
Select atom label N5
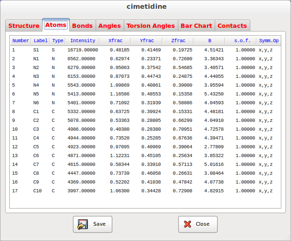36,94
